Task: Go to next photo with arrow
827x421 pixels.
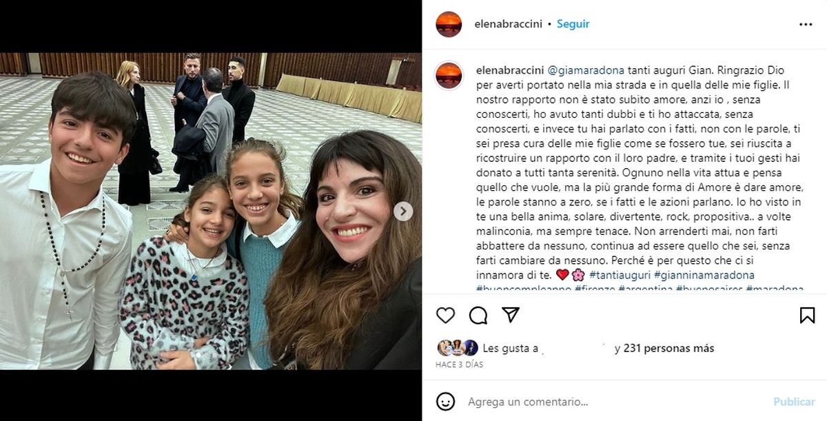Action: [403, 212]
